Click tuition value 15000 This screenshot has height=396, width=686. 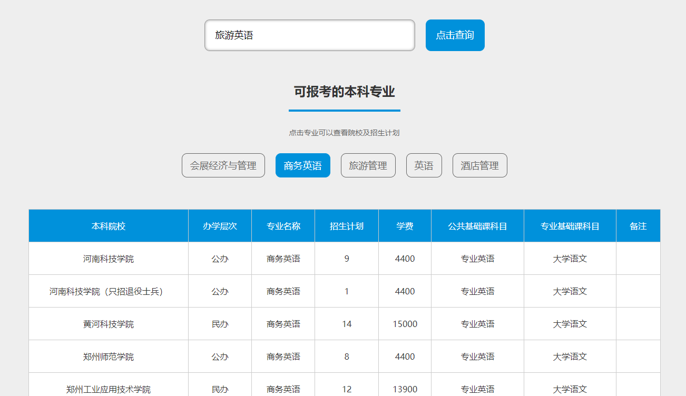405,324
